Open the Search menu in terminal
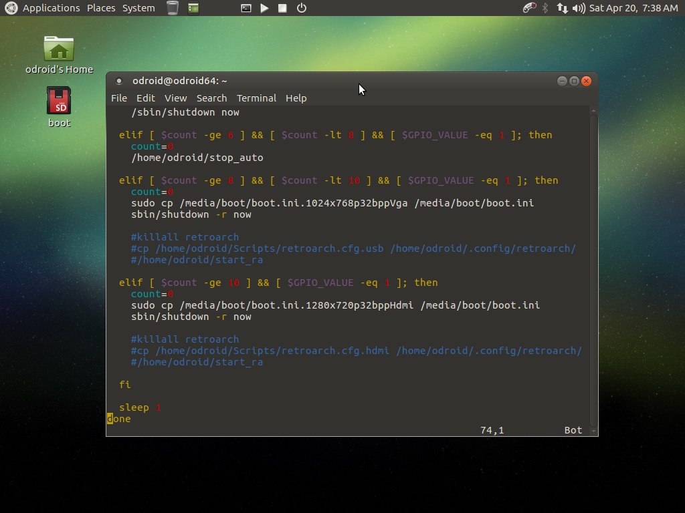 (211, 98)
